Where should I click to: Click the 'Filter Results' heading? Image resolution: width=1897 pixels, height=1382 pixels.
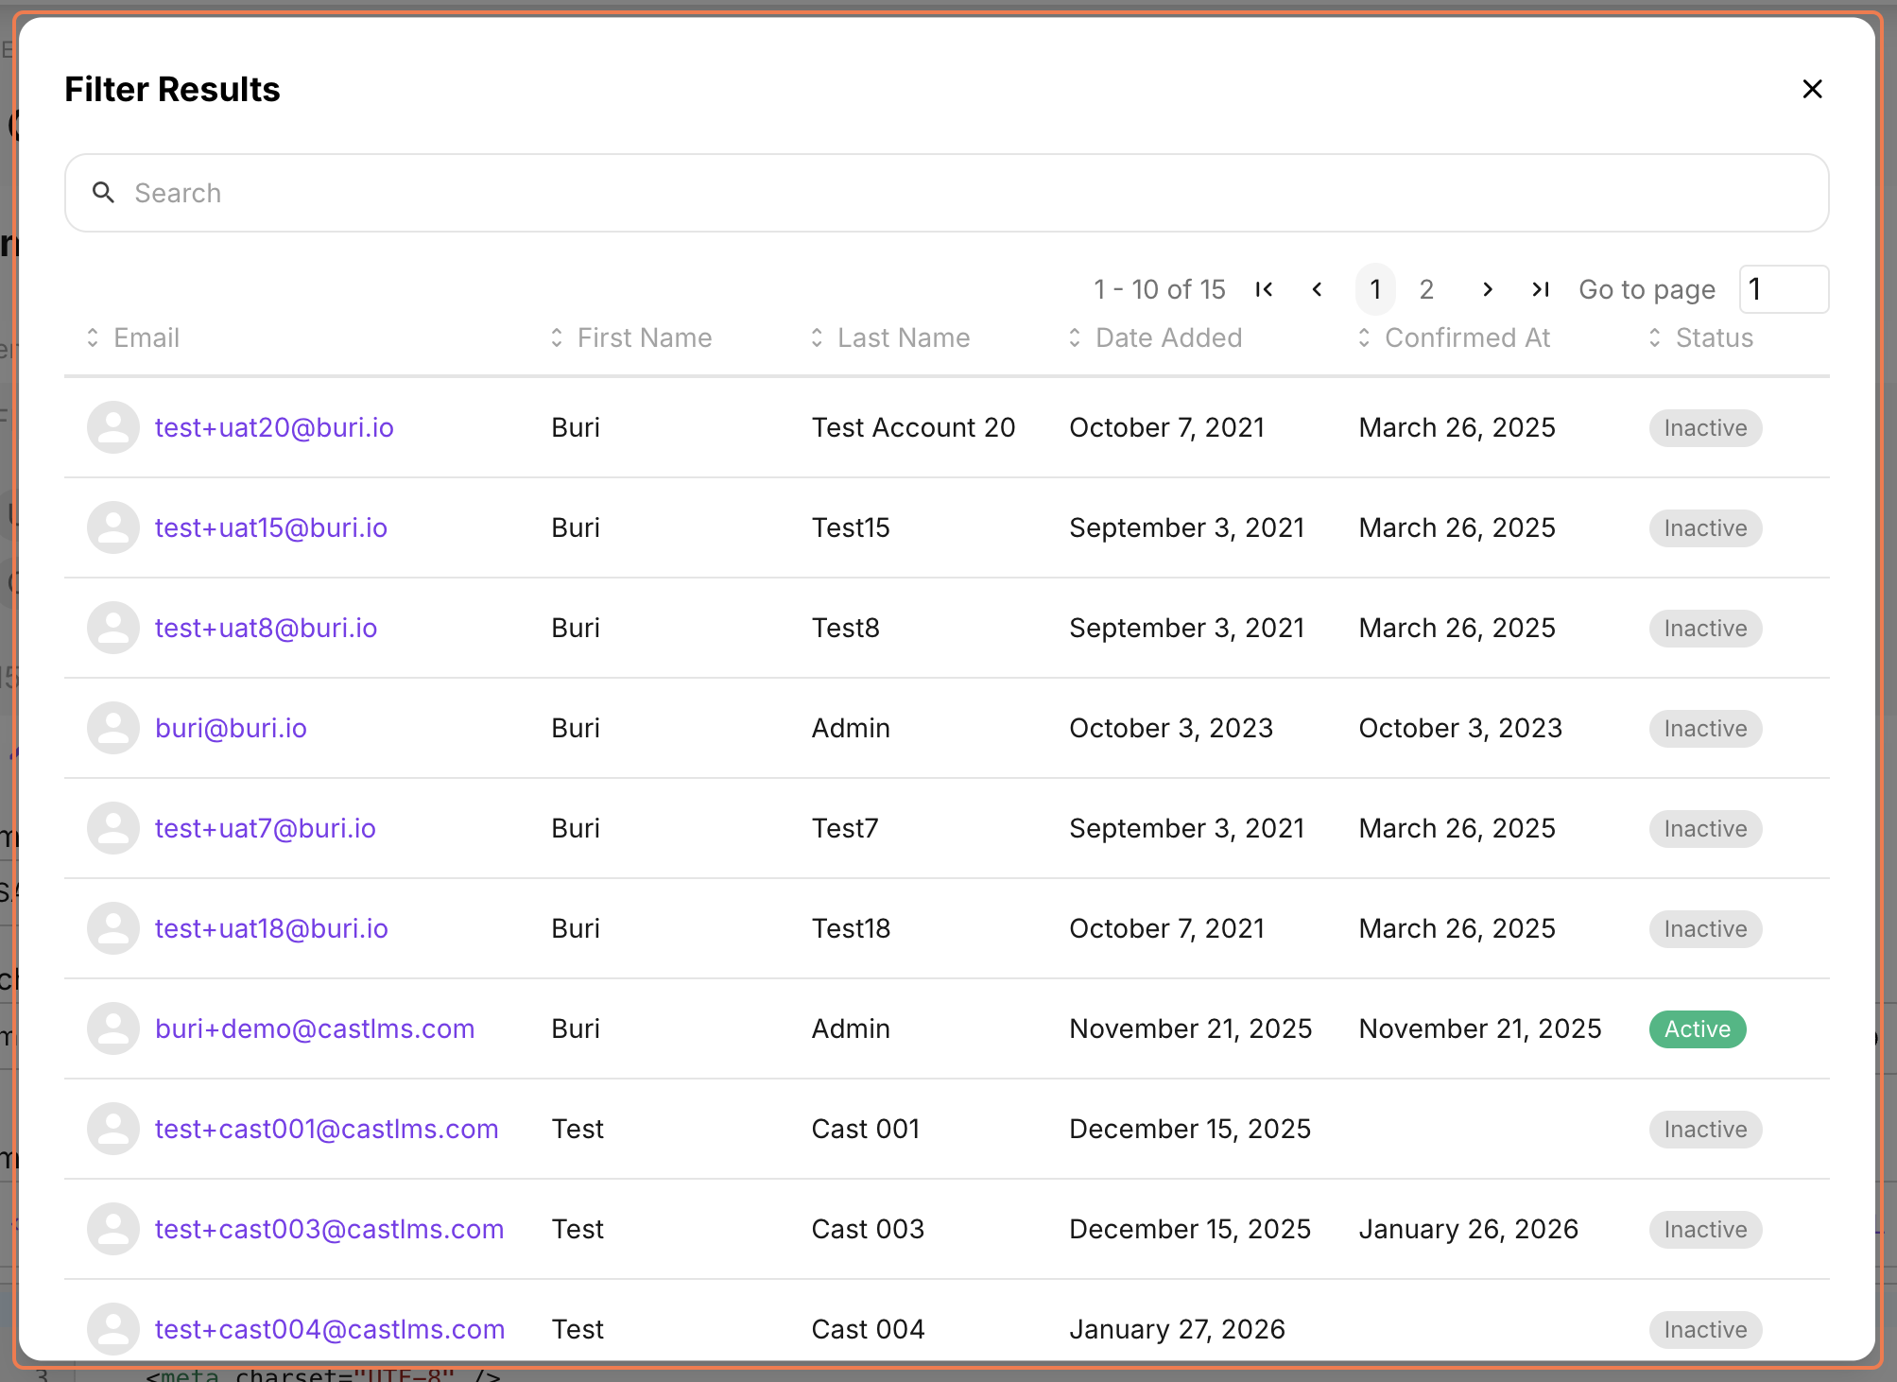[172, 89]
